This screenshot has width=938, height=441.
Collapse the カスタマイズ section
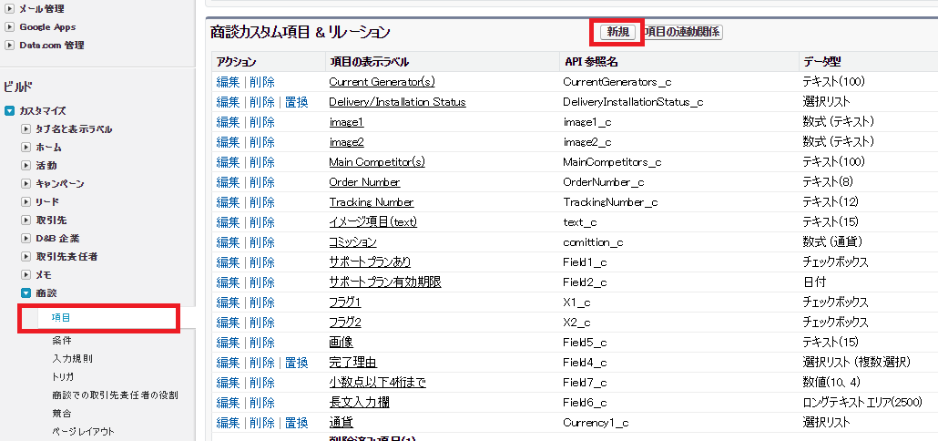[10, 110]
